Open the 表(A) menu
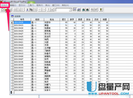 [48, 5]
